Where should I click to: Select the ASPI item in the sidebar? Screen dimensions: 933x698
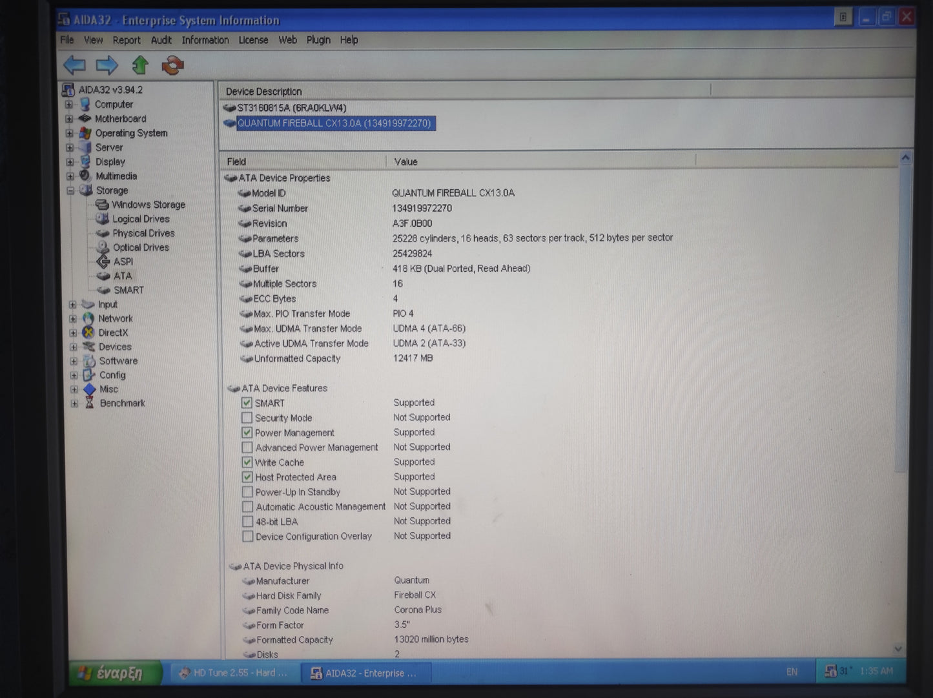[123, 262]
